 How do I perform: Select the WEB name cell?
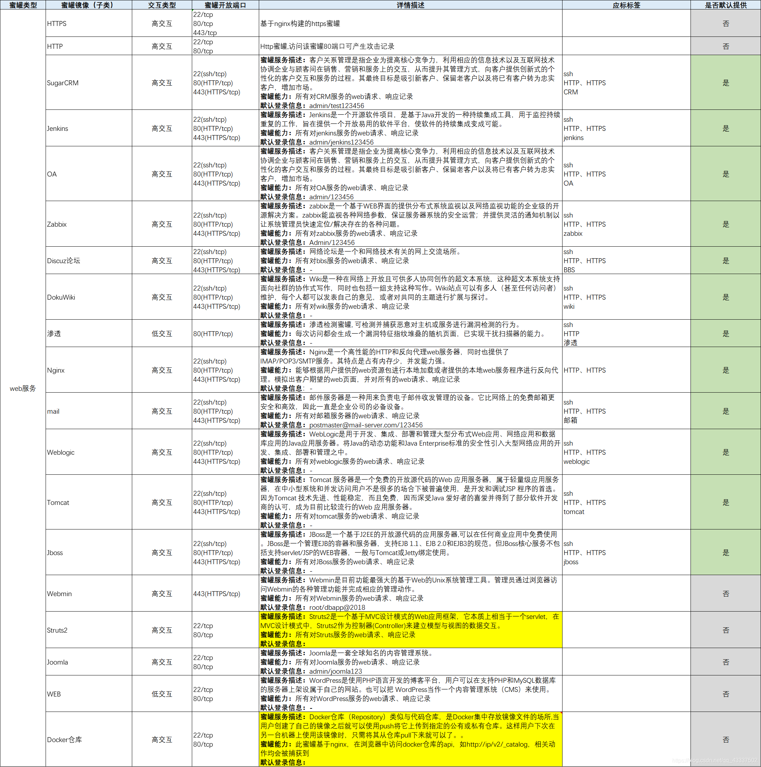click(x=89, y=694)
